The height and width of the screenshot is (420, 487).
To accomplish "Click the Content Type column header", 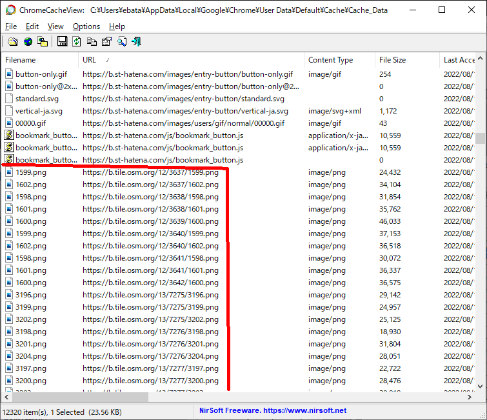I will pos(330,60).
